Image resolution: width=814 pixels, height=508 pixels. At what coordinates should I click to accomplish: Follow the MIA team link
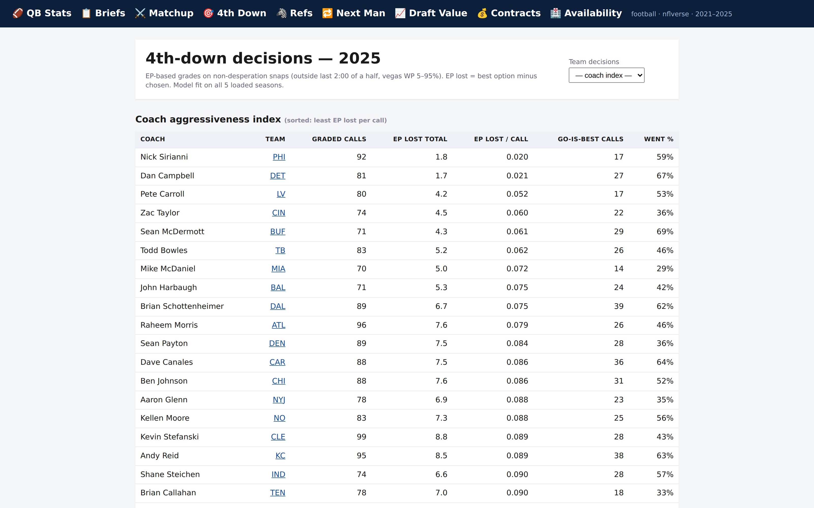pyautogui.click(x=278, y=269)
